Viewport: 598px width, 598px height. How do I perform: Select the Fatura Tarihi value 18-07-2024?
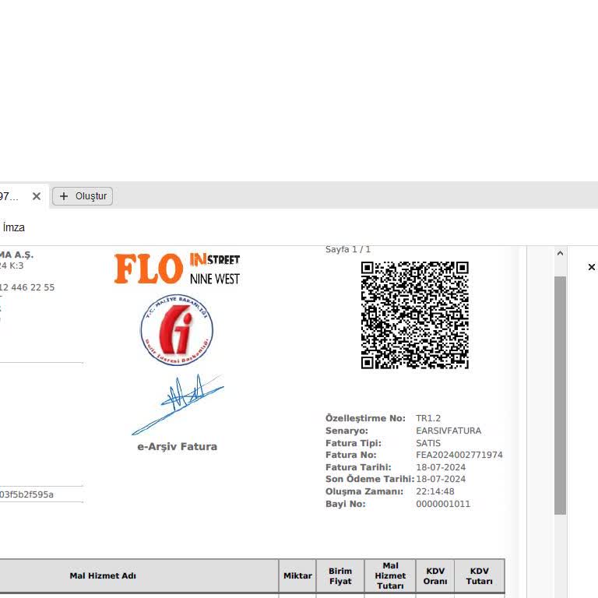tap(441, 467)
